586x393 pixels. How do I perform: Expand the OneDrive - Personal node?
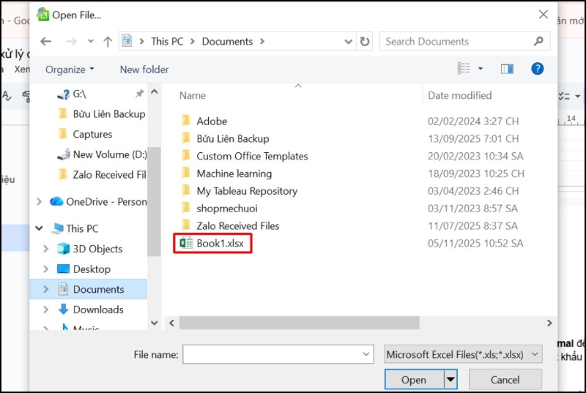point(39,202)
